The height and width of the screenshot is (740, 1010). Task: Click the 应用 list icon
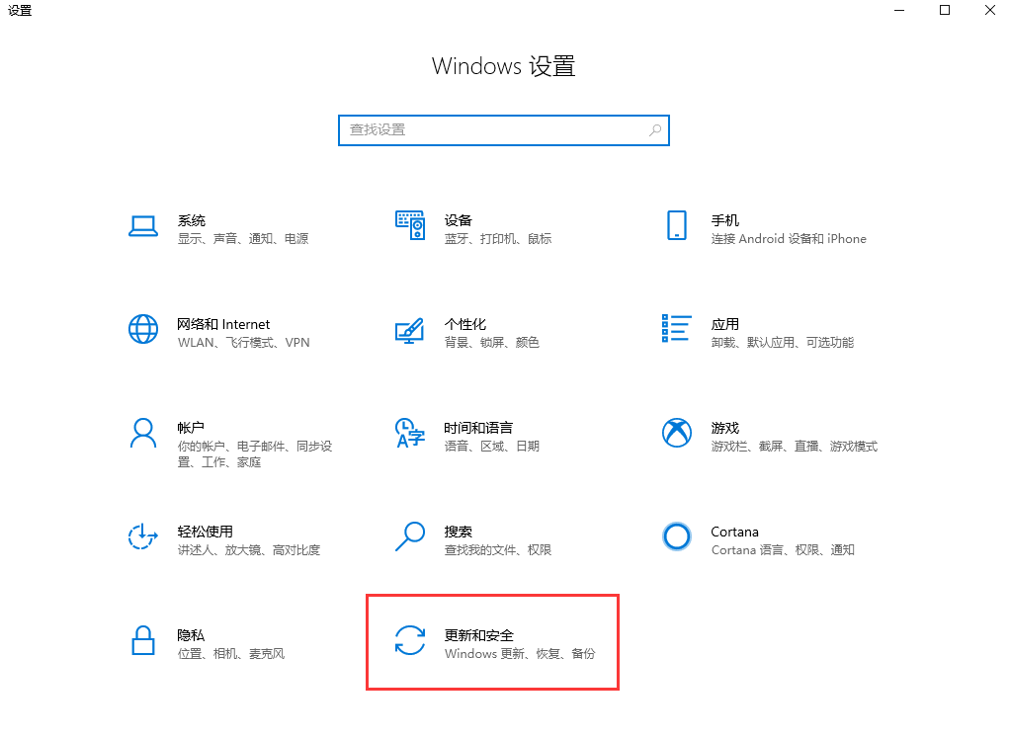click(676, 328)
